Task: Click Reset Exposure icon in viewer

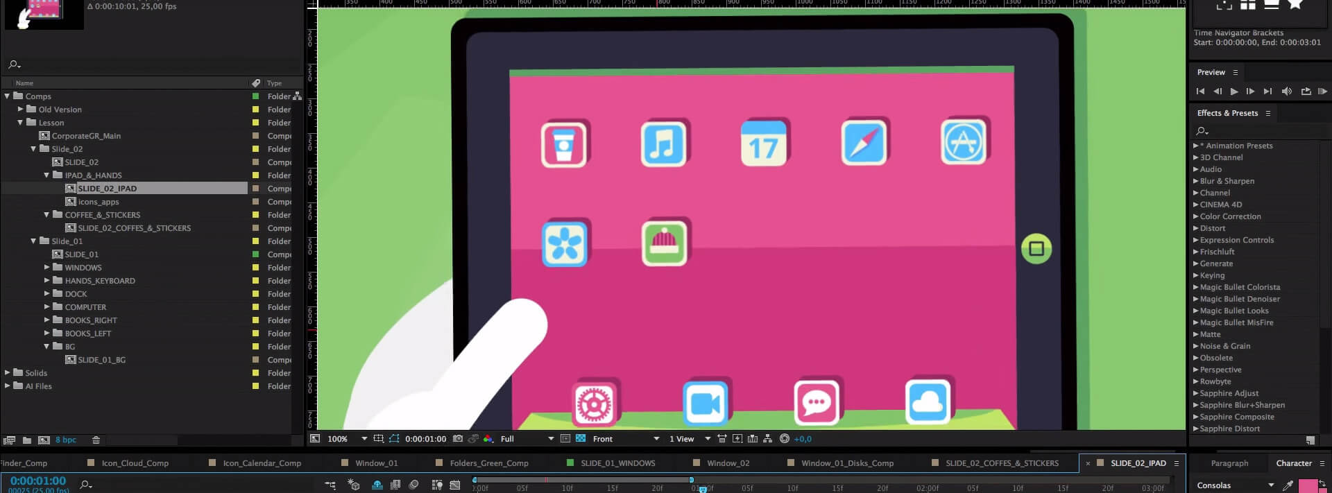Action: pos(785,439)
